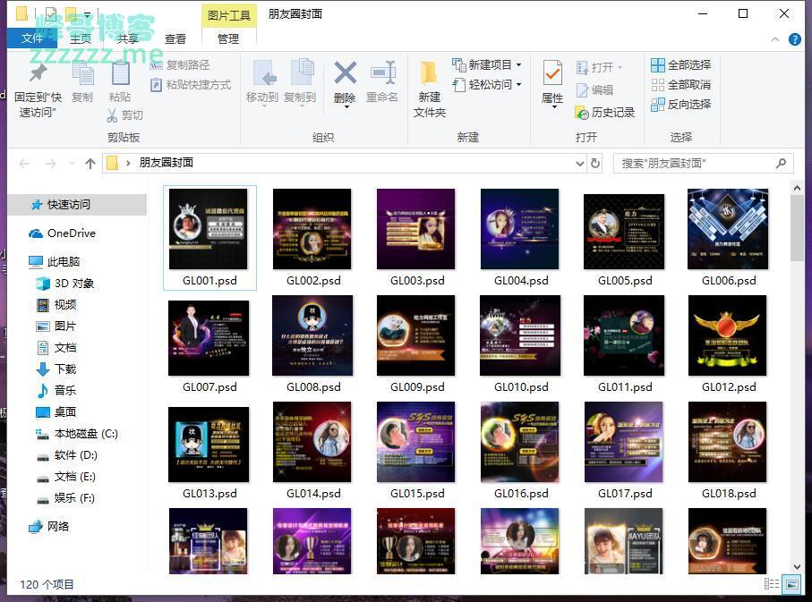
Task: Expand the address bar history dropdown
Action: [x=578, y=164]
